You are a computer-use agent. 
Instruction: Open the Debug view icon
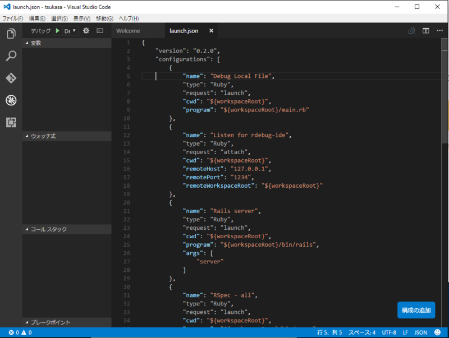[x=11, y=100]
